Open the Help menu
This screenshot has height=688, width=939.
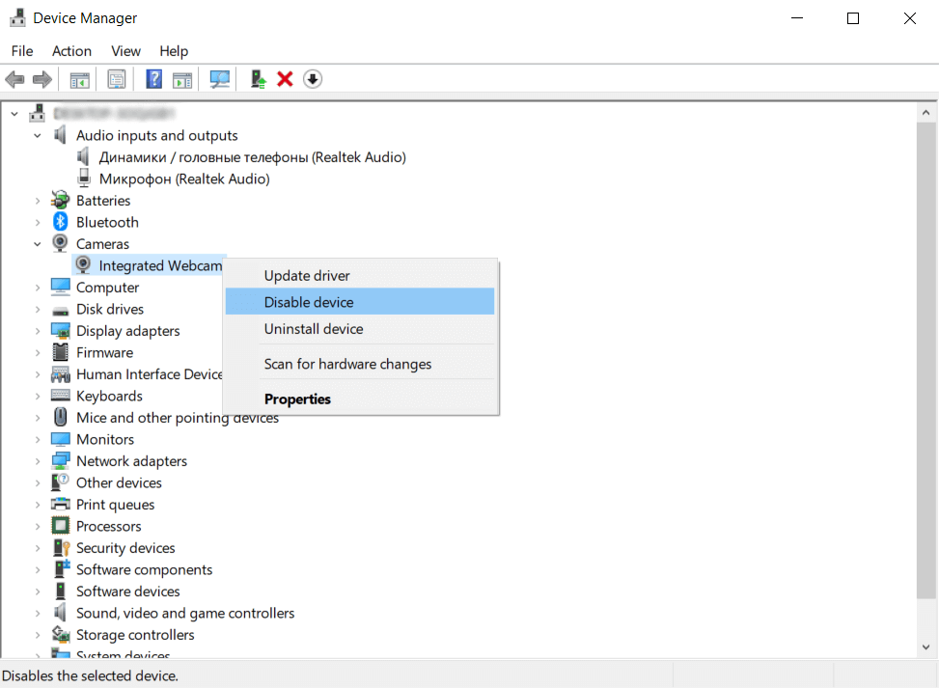(174, 51)
